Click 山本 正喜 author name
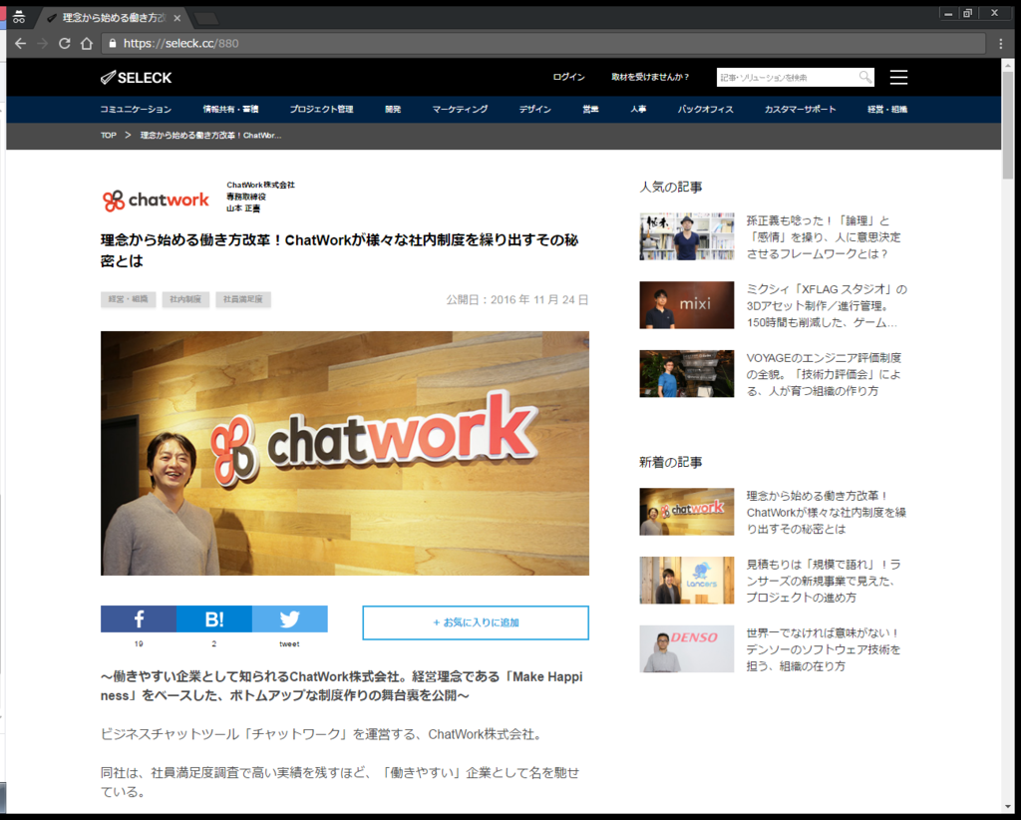The image size is (1021, 820). (x=243, y=208)
